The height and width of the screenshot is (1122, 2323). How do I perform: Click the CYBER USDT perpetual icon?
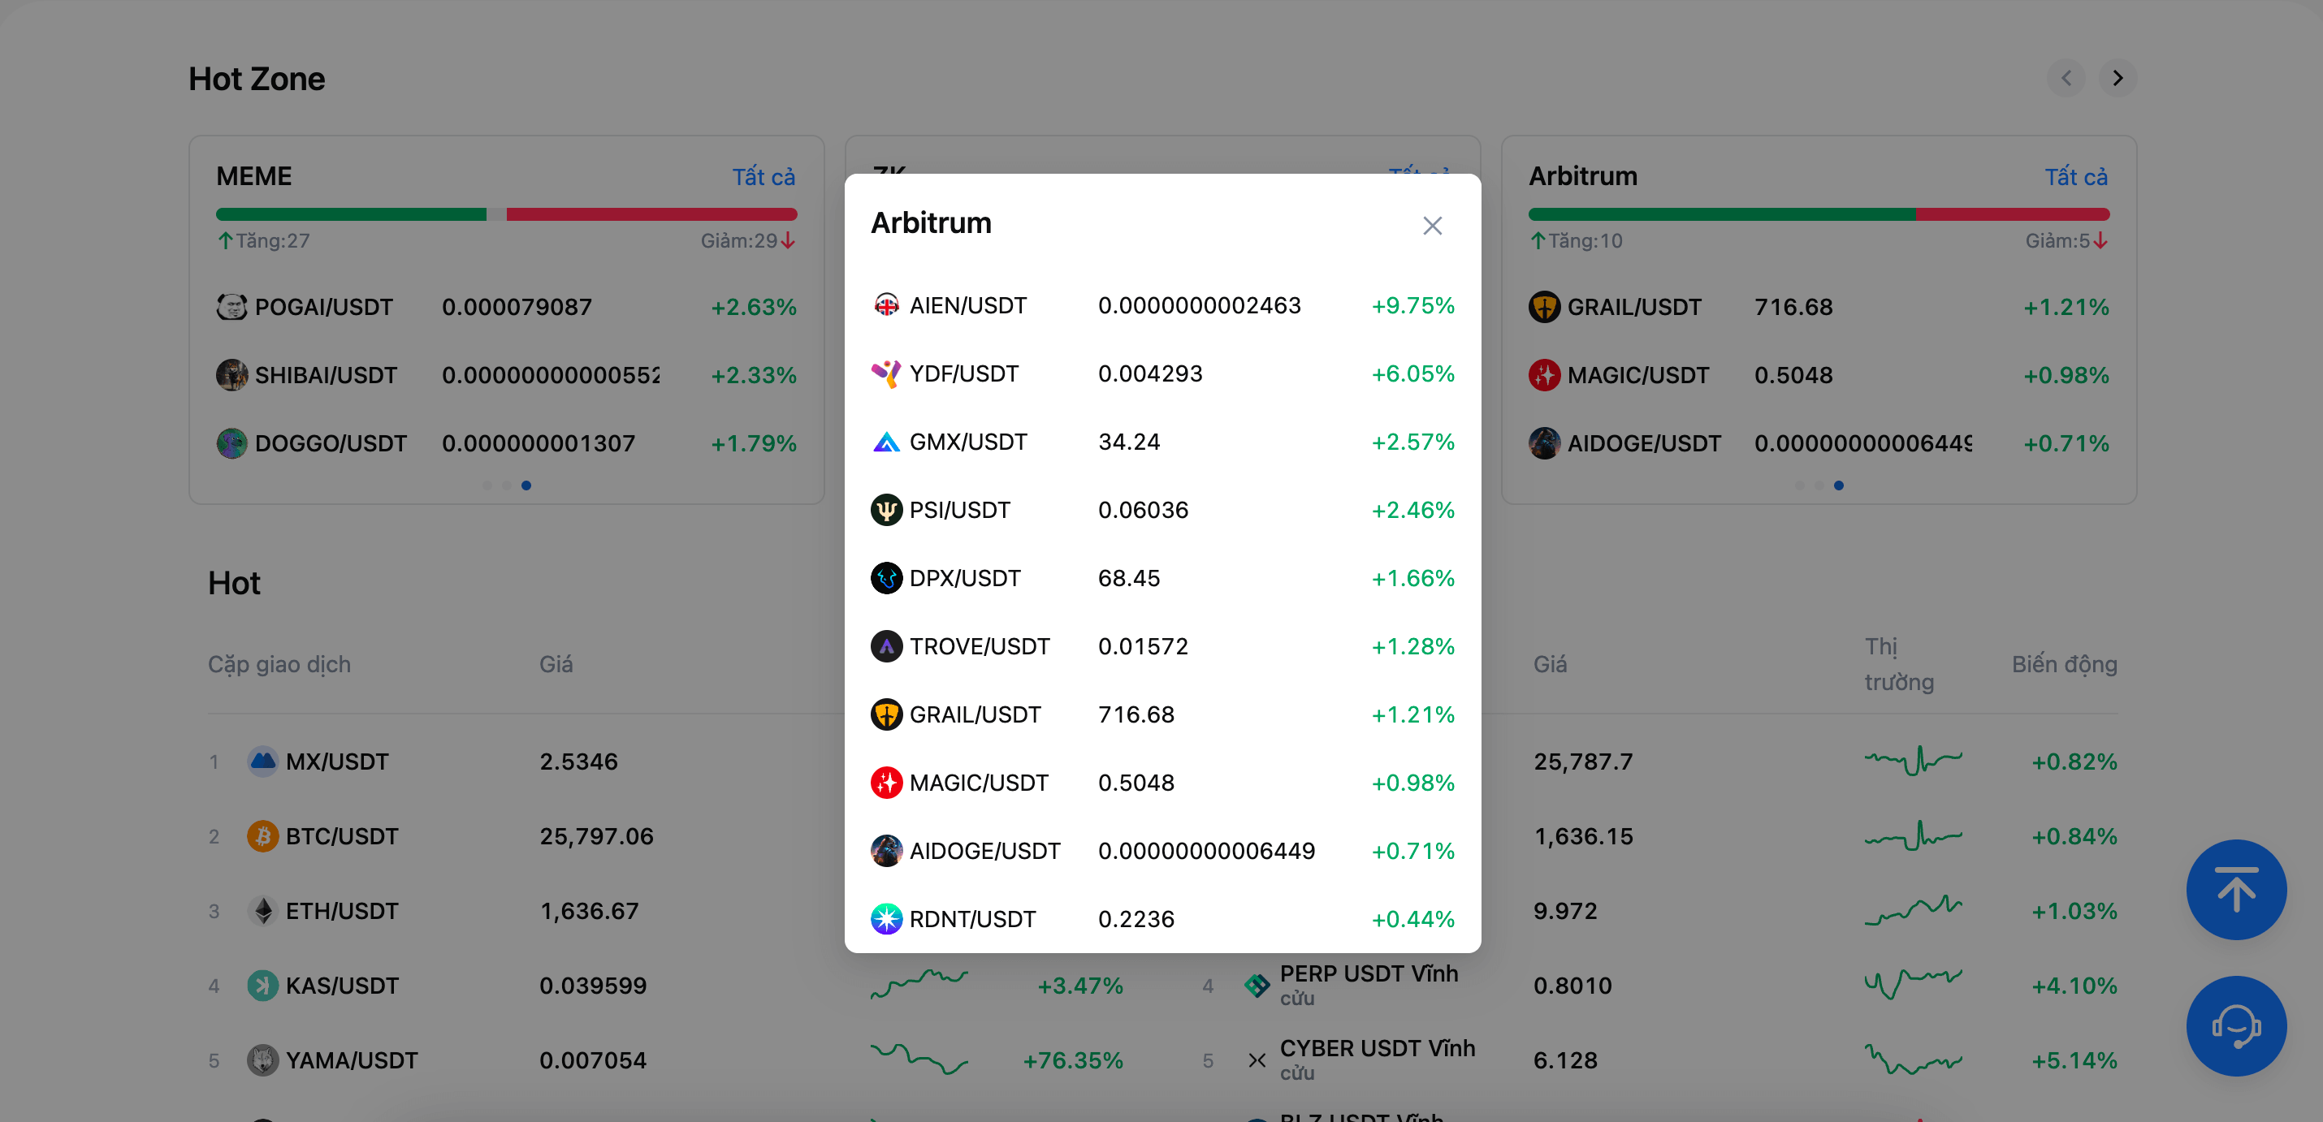[x=1257, y=1059]
